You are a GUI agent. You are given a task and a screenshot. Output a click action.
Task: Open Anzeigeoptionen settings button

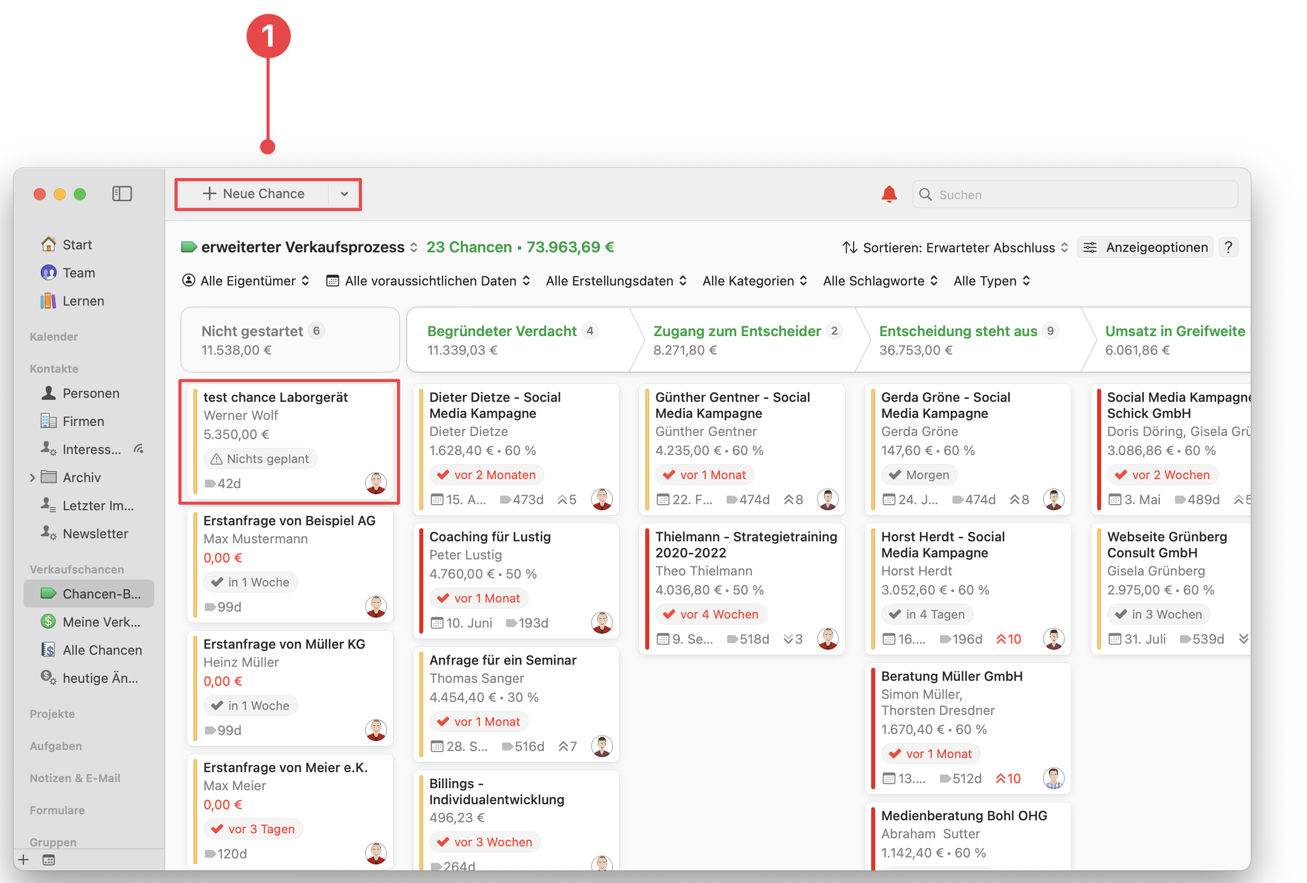pyautogui.click(x=1147, y=247)
